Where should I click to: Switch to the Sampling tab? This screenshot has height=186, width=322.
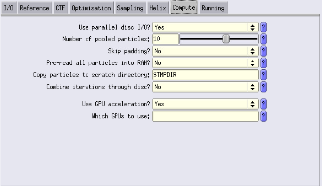click(130, 8)
